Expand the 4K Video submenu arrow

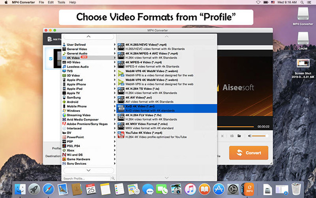tap(115, 58)
